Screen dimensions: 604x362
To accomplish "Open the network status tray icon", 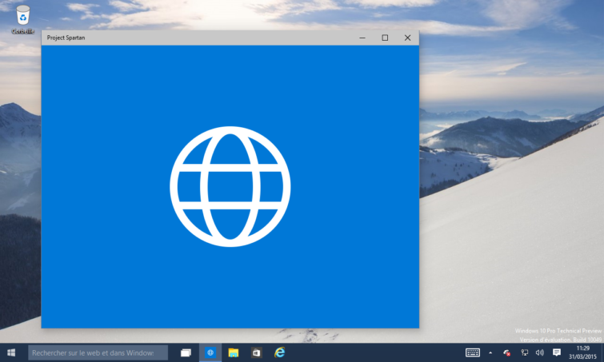I will pyautogui.click(x=523, y=352).
